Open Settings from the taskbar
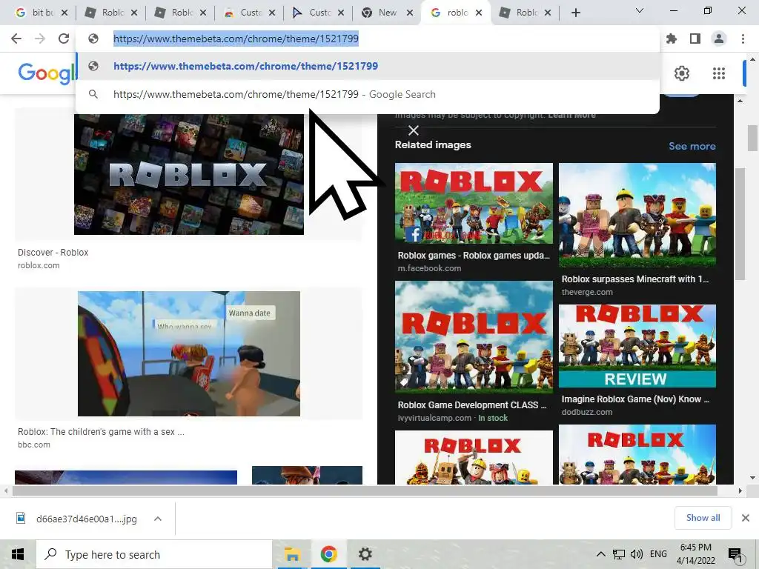This screenshot has height=569, width=759. 365,554
